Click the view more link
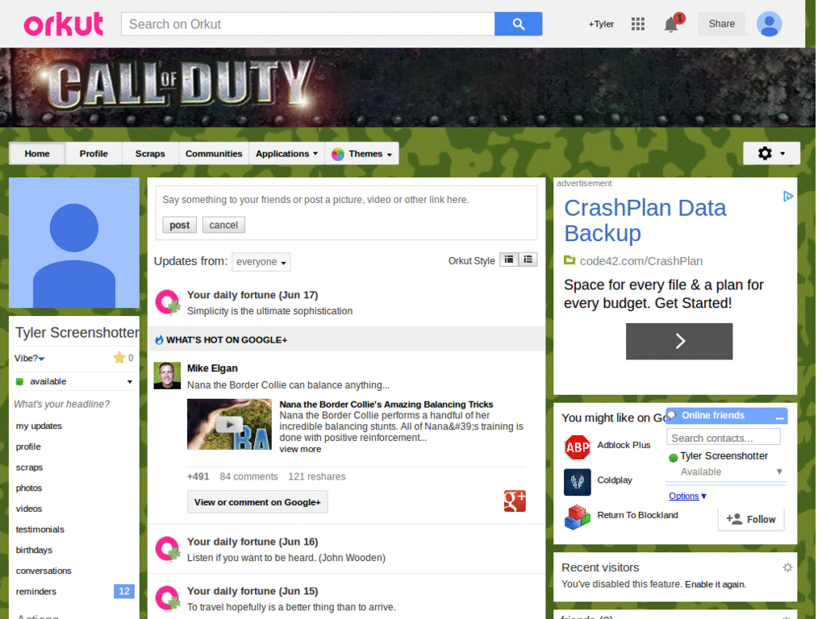The height and width of the screenshot is (619, 826). coord(300,449)
